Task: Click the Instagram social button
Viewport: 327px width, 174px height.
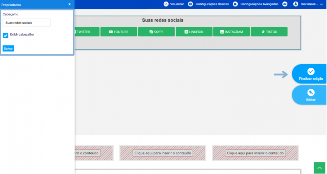Action: pos(232,32)
